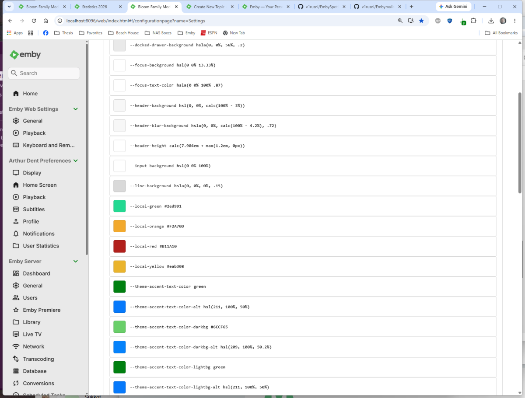Open Keyboard and Remote settings
Screen dimensions: 525x398
click(x=49, y=145)
